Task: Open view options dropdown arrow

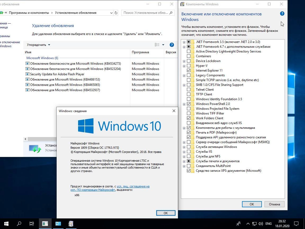Action: 163,45
